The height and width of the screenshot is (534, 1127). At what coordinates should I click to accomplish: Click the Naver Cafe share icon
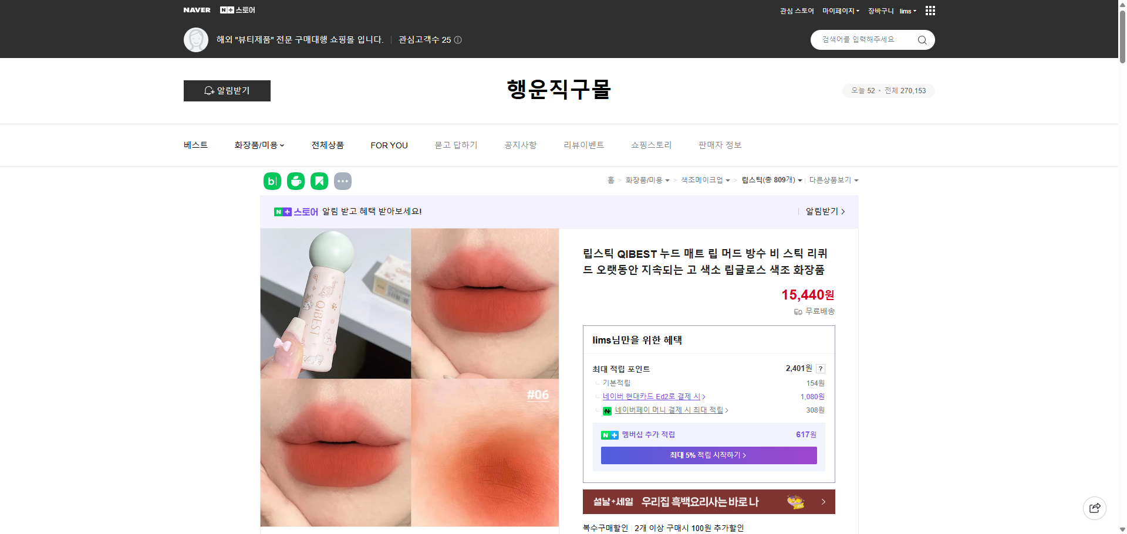pyautogui.click(x=295, y=181)
